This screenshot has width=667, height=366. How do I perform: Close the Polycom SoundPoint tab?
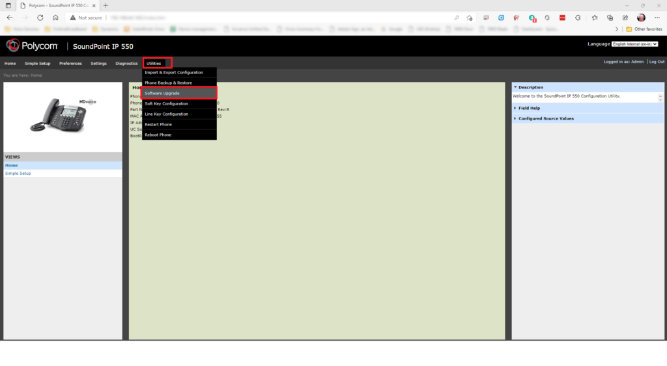pos(94,5)
